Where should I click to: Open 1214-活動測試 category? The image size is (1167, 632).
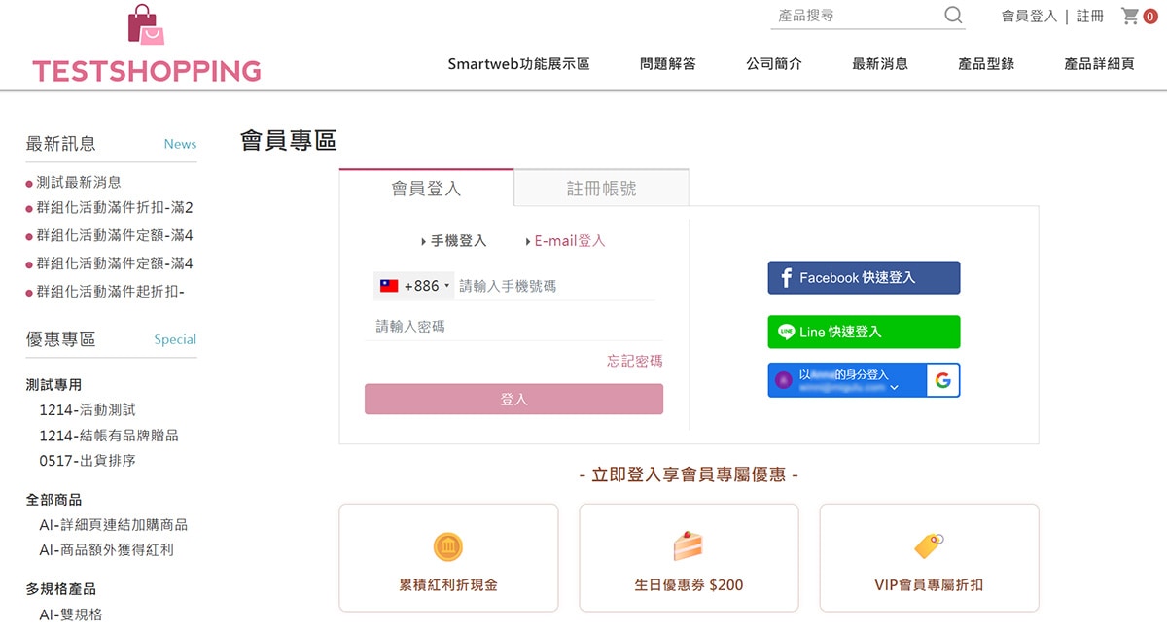[x=88, y=410]
